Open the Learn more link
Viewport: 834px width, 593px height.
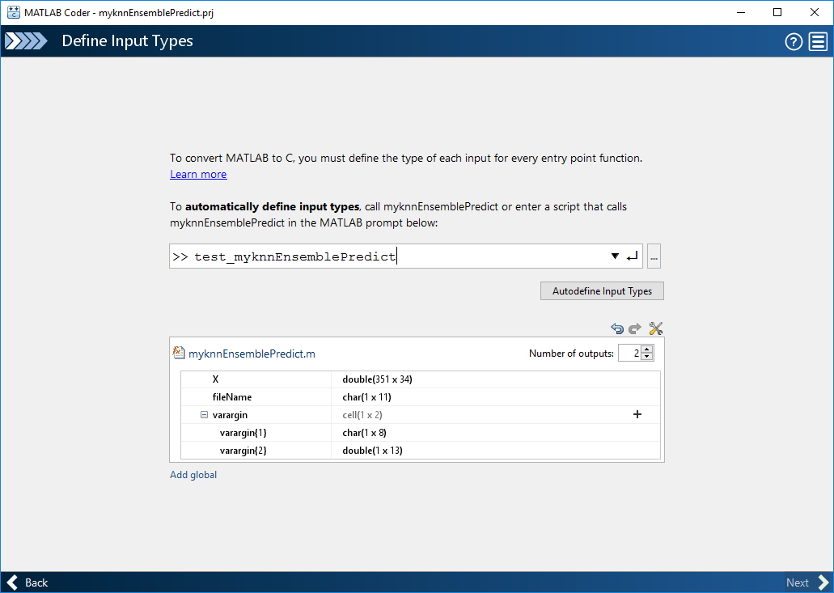(198, 175)
